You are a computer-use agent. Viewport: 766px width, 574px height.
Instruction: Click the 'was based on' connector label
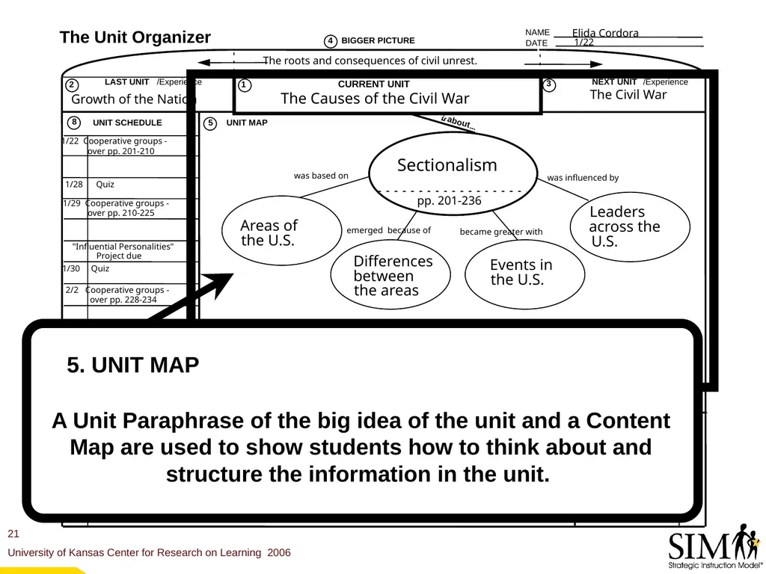321,176
